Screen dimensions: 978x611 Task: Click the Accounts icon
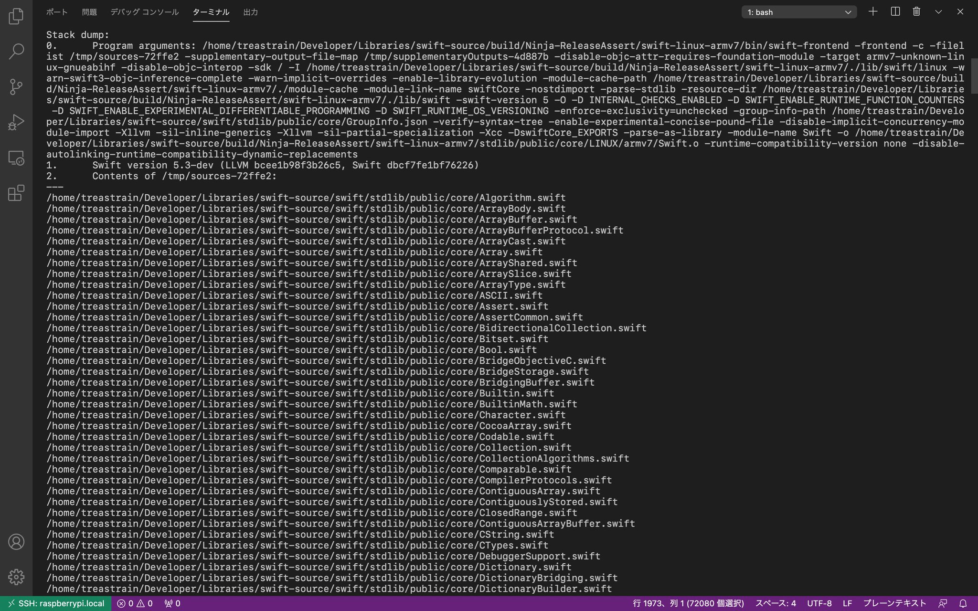tap(16, 542)
